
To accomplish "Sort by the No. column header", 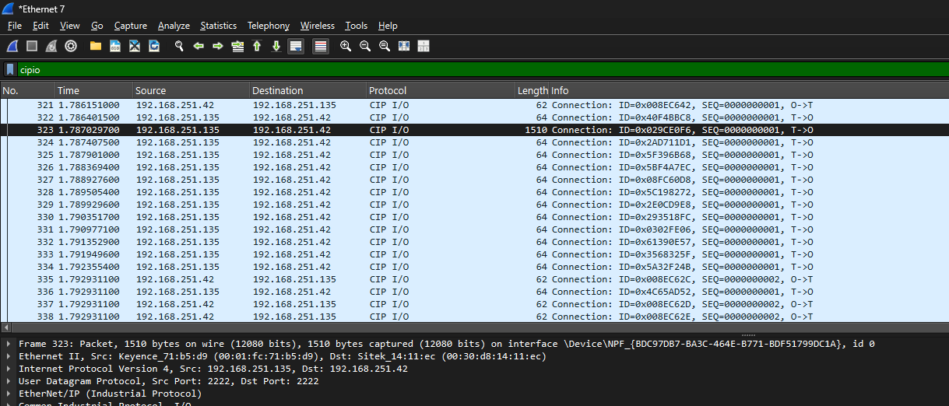I will [x=27, y=90].
